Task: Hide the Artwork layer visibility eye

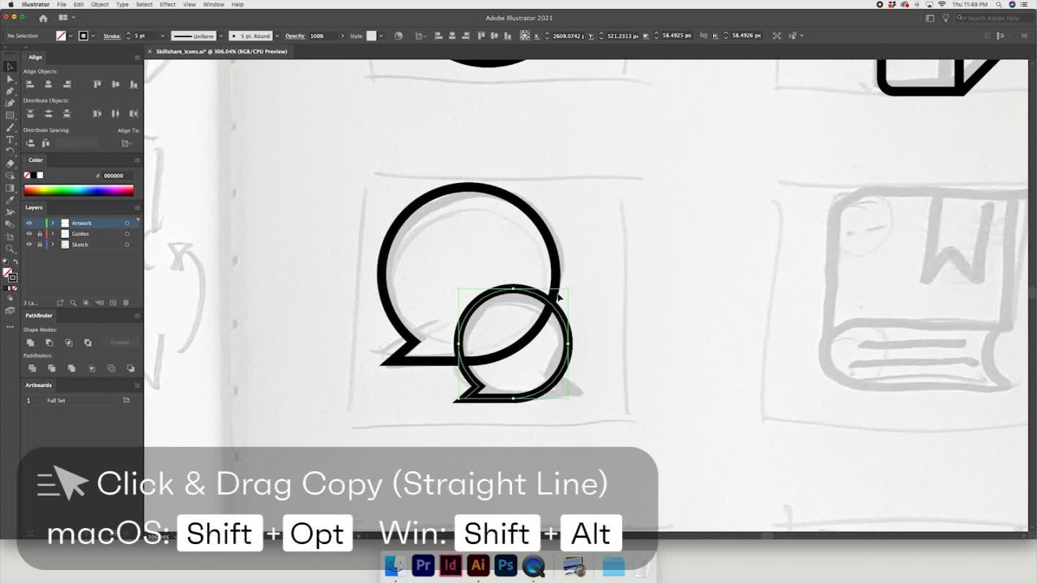Action: [x=29, y=223]
